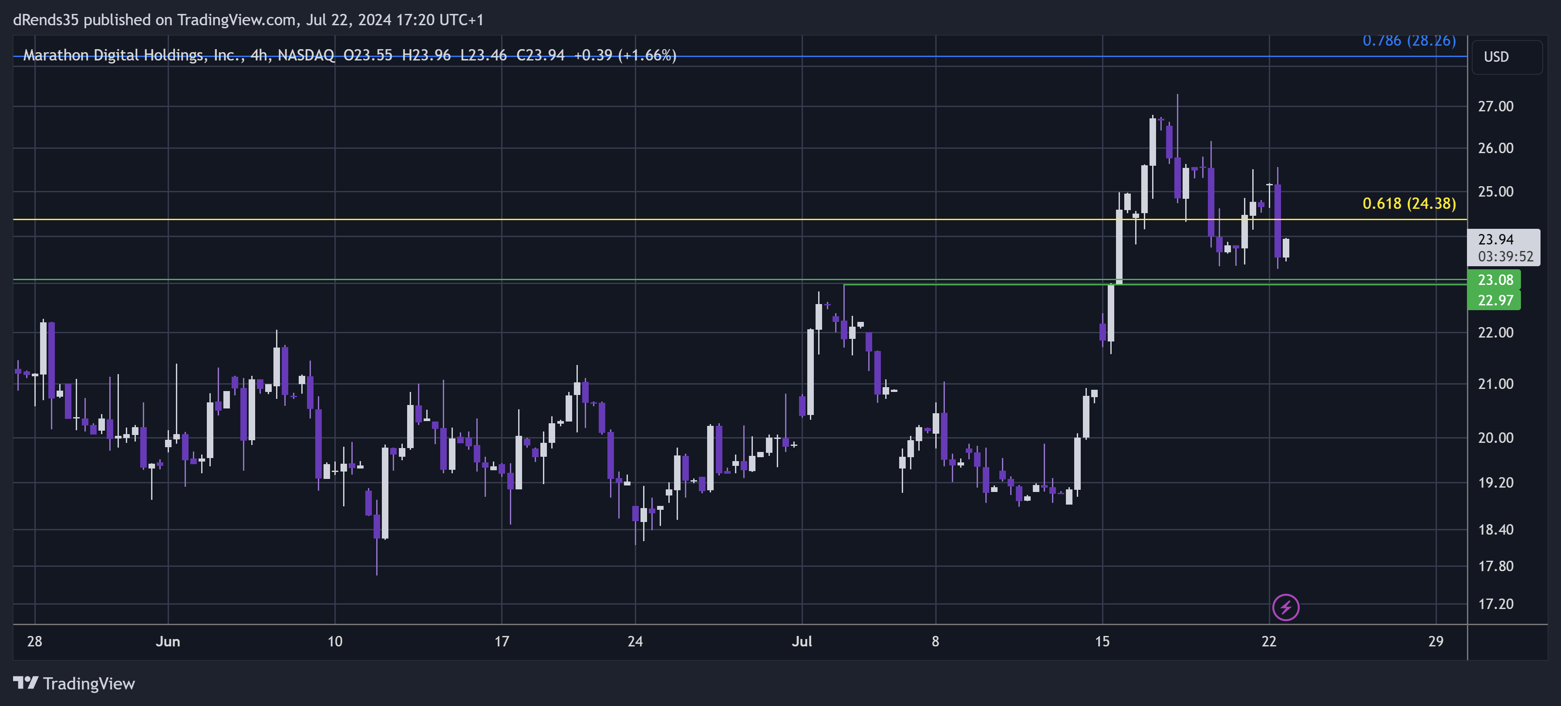Screen dimensions: 1561x706
Task: Click the Jul date axis label
Action: [x=802, y=641]
